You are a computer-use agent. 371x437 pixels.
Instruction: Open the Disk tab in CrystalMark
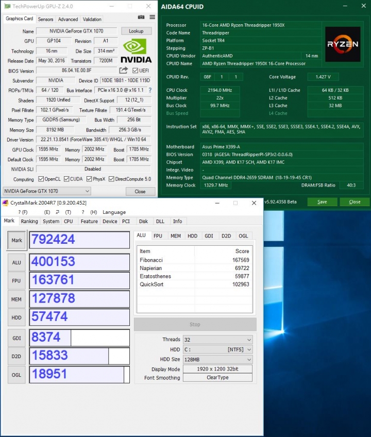click(x=143, y=221)
